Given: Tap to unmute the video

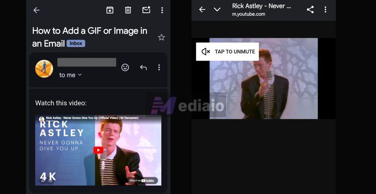Looking at the screenshot, I should click(x=227, y=52).
